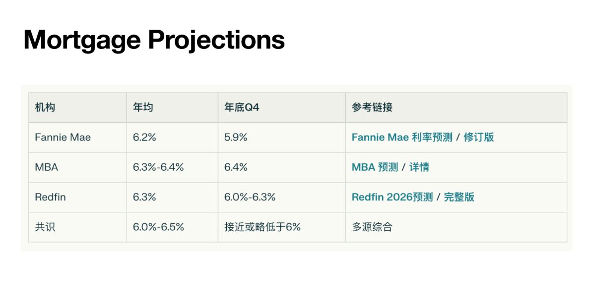
Task: Open the MBA 预测 link
Action: [375, 167]
